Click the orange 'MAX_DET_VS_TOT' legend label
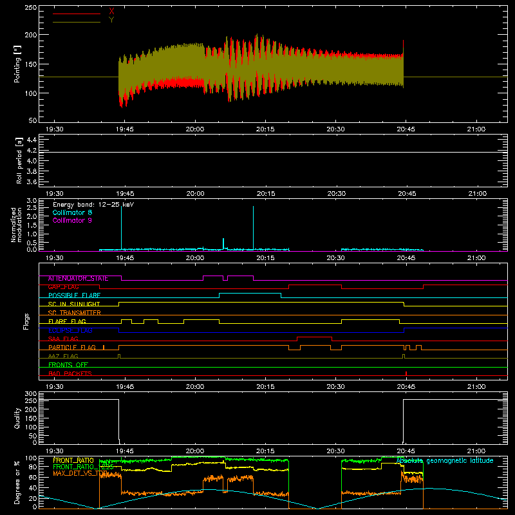This screenshot has width=515, height=515. 80,473
